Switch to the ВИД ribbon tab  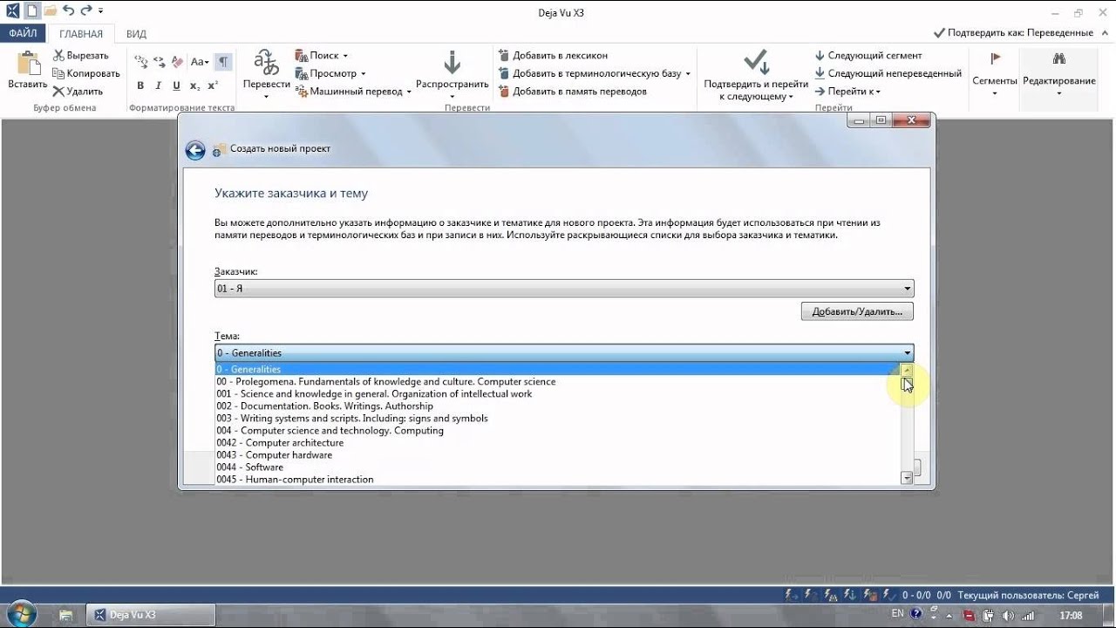[136, 33]
